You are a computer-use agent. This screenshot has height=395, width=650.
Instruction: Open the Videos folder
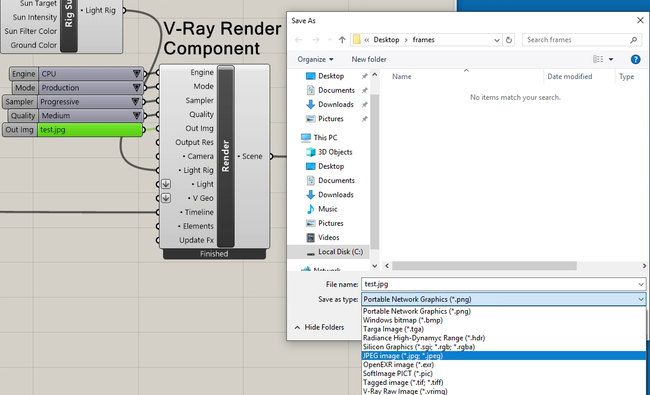(x=329, y=238)
